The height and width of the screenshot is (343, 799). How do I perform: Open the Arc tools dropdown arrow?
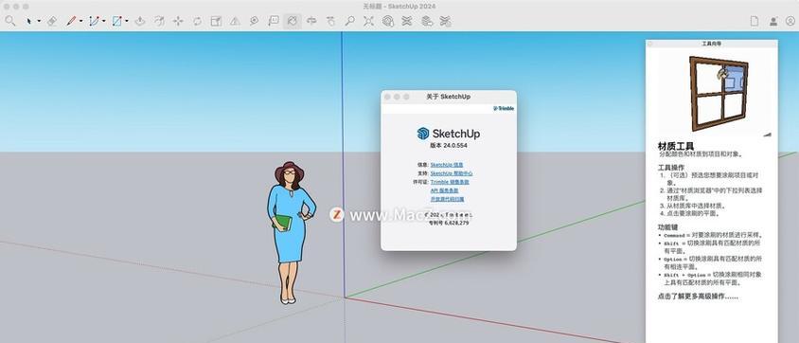[104, 22]
